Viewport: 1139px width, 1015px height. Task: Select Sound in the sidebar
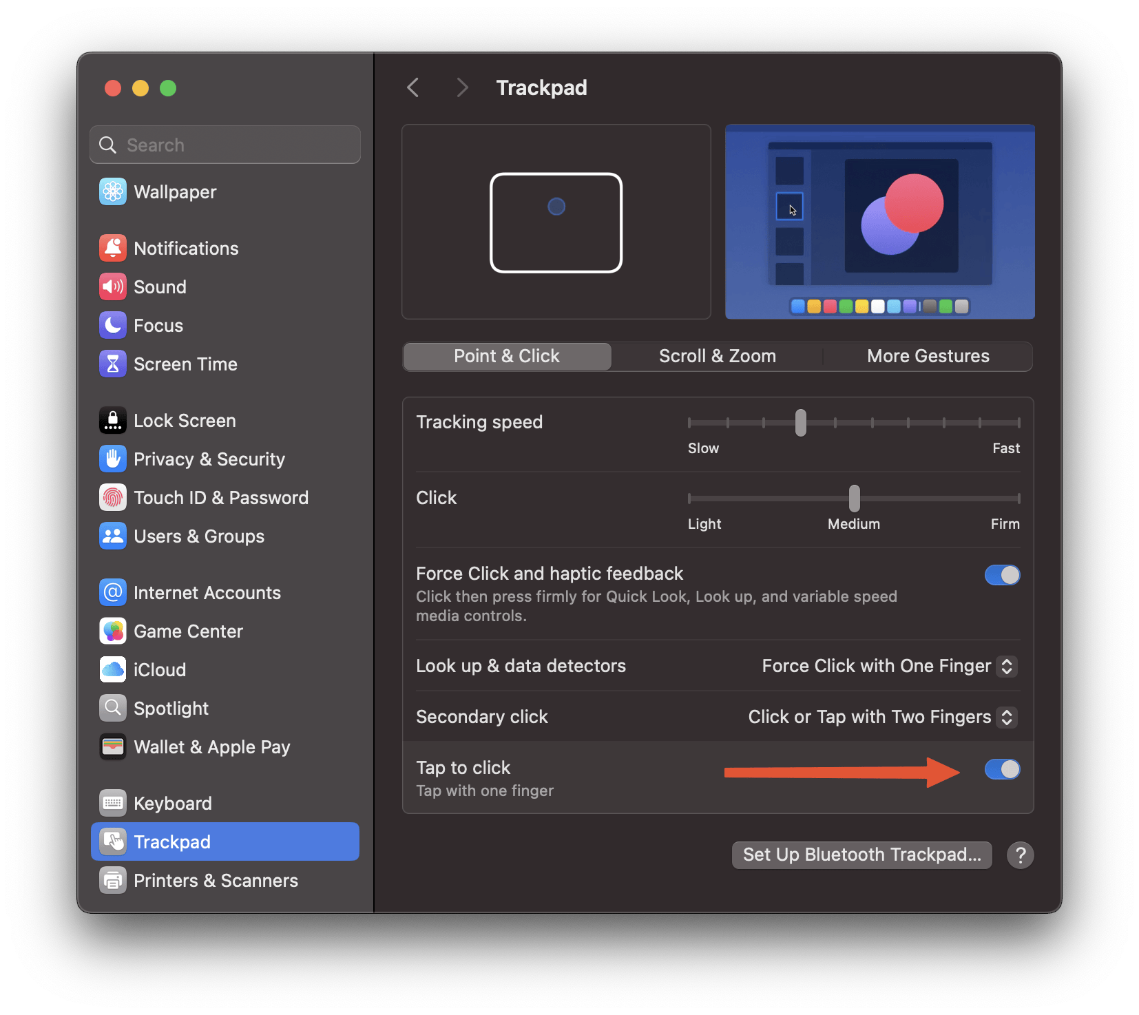click(160, 286)
